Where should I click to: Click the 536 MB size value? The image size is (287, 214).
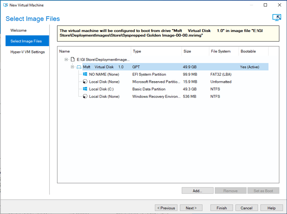point(189,96)
